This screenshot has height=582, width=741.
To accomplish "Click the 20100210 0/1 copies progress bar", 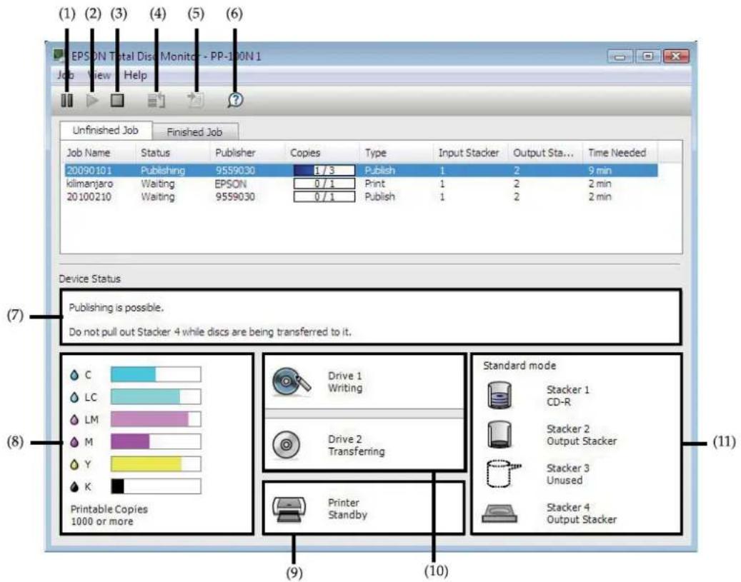I will click(324, 196).
